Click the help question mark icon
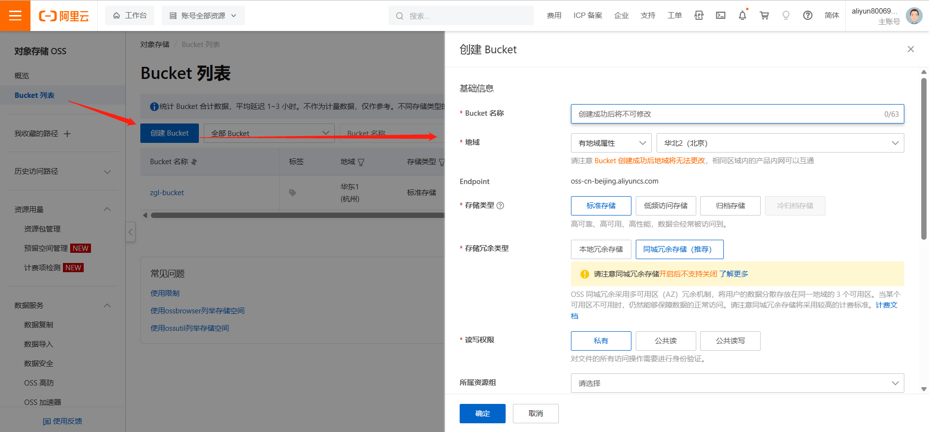 point(807,15)
